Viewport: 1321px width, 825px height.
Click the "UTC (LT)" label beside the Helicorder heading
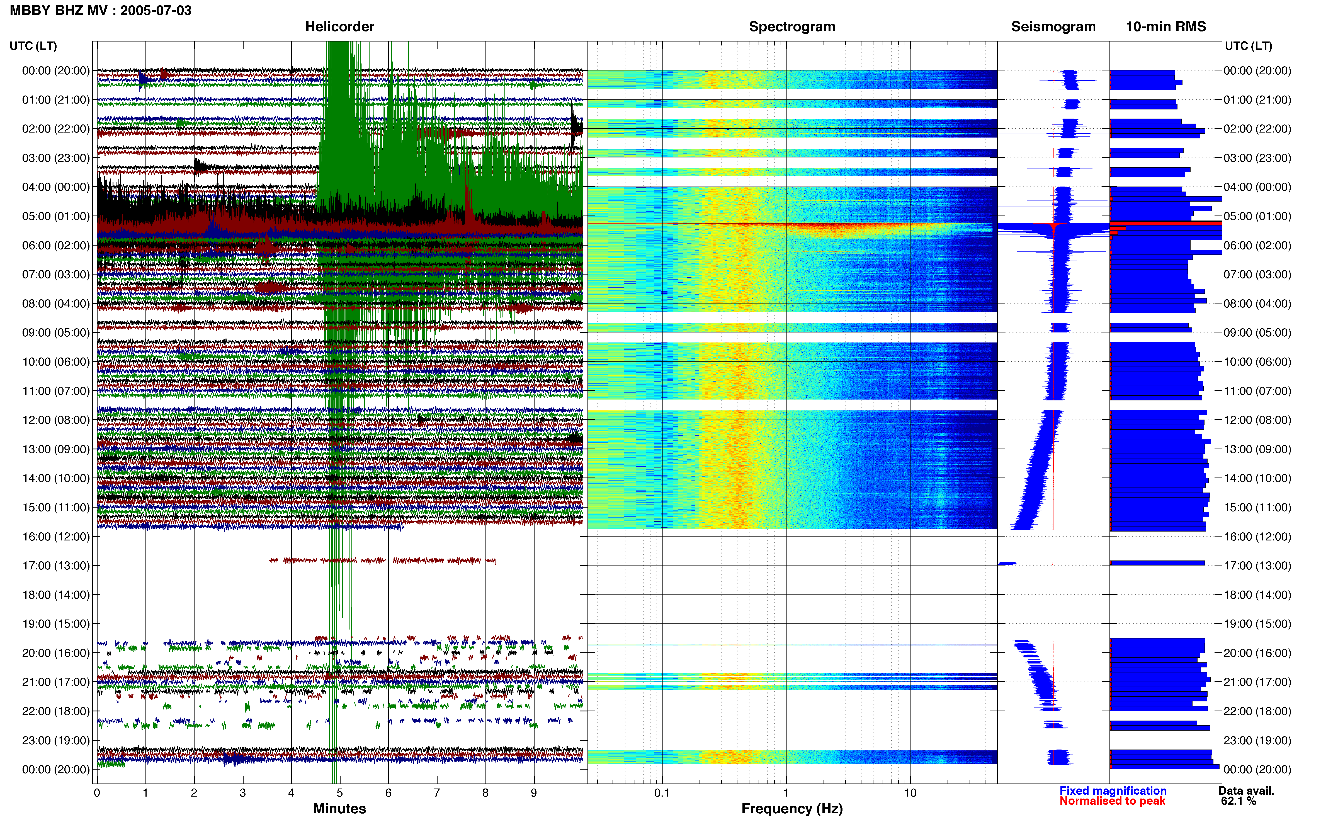[x=33, y=46]
